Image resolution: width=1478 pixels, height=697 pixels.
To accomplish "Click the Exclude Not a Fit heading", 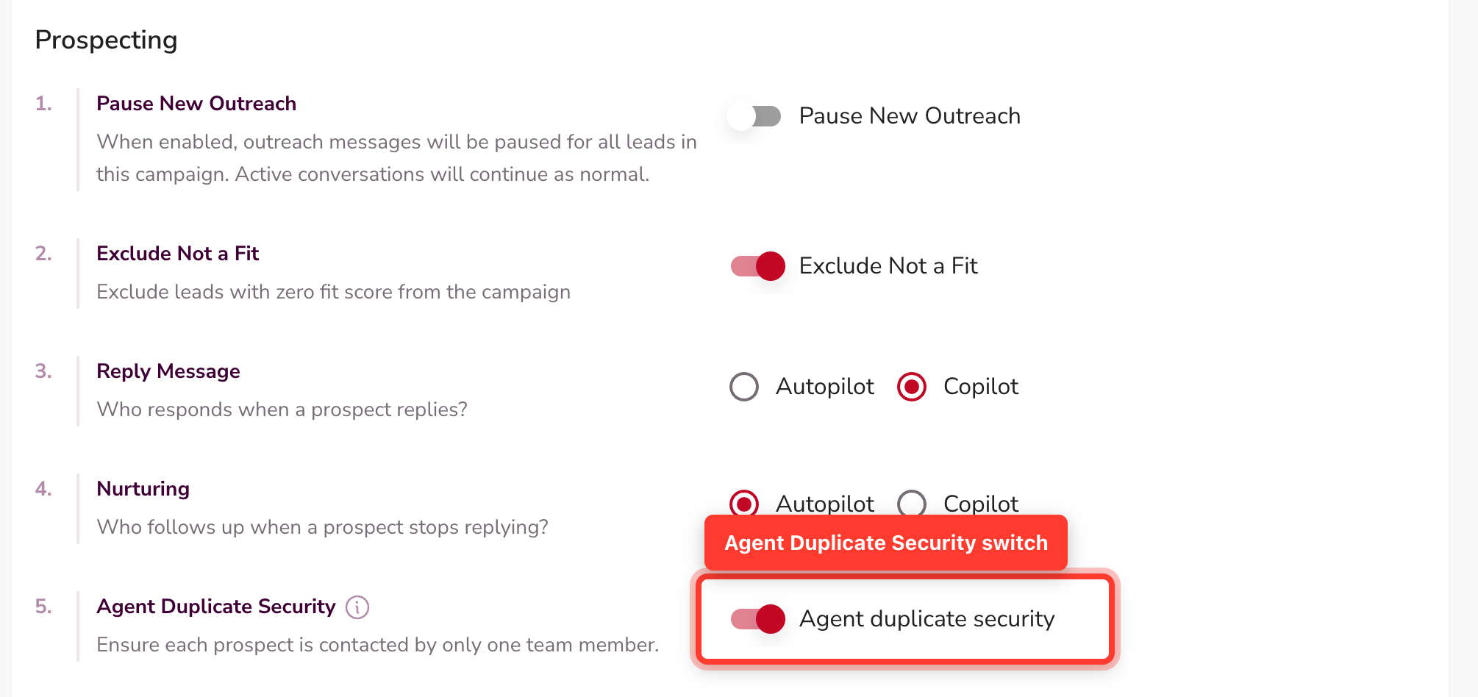I will point(178,254).
